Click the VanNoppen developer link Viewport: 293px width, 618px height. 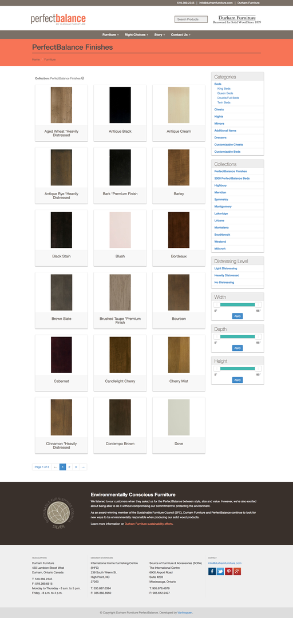[x=184, y=612]
